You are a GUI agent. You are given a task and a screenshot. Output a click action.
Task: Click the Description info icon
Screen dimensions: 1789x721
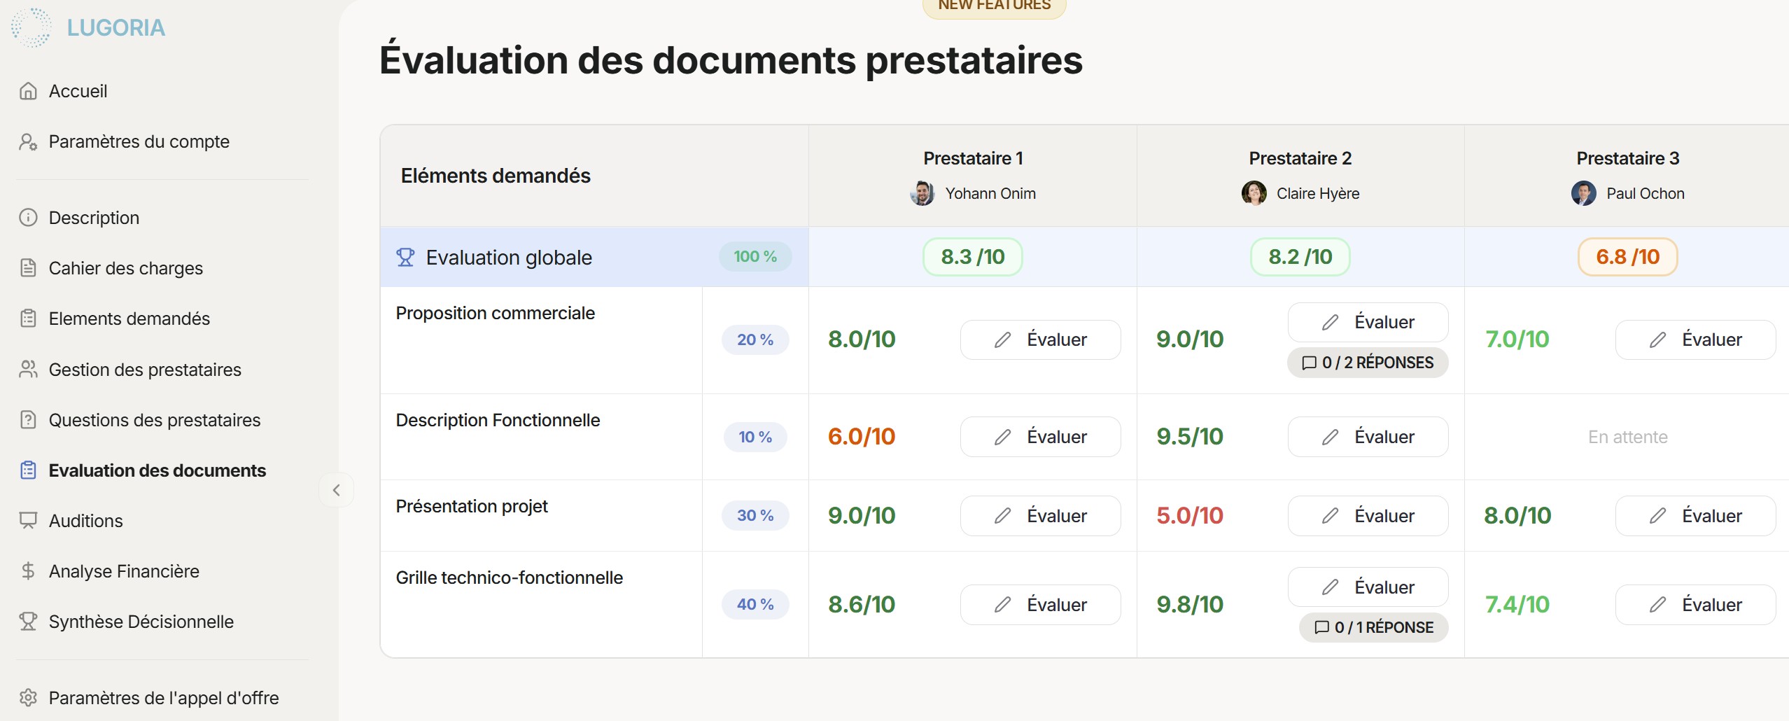coord(28,218)
